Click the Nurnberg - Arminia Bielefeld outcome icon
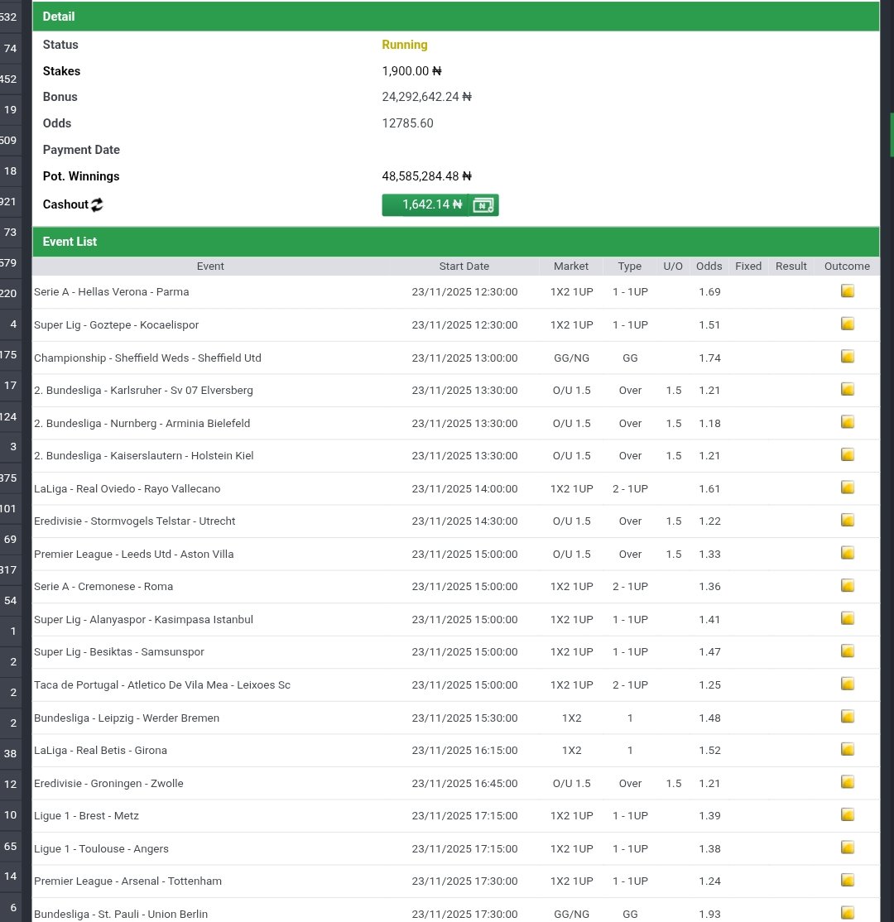Image resolution: width=894 pixels, height=922 pixels. 848,422
